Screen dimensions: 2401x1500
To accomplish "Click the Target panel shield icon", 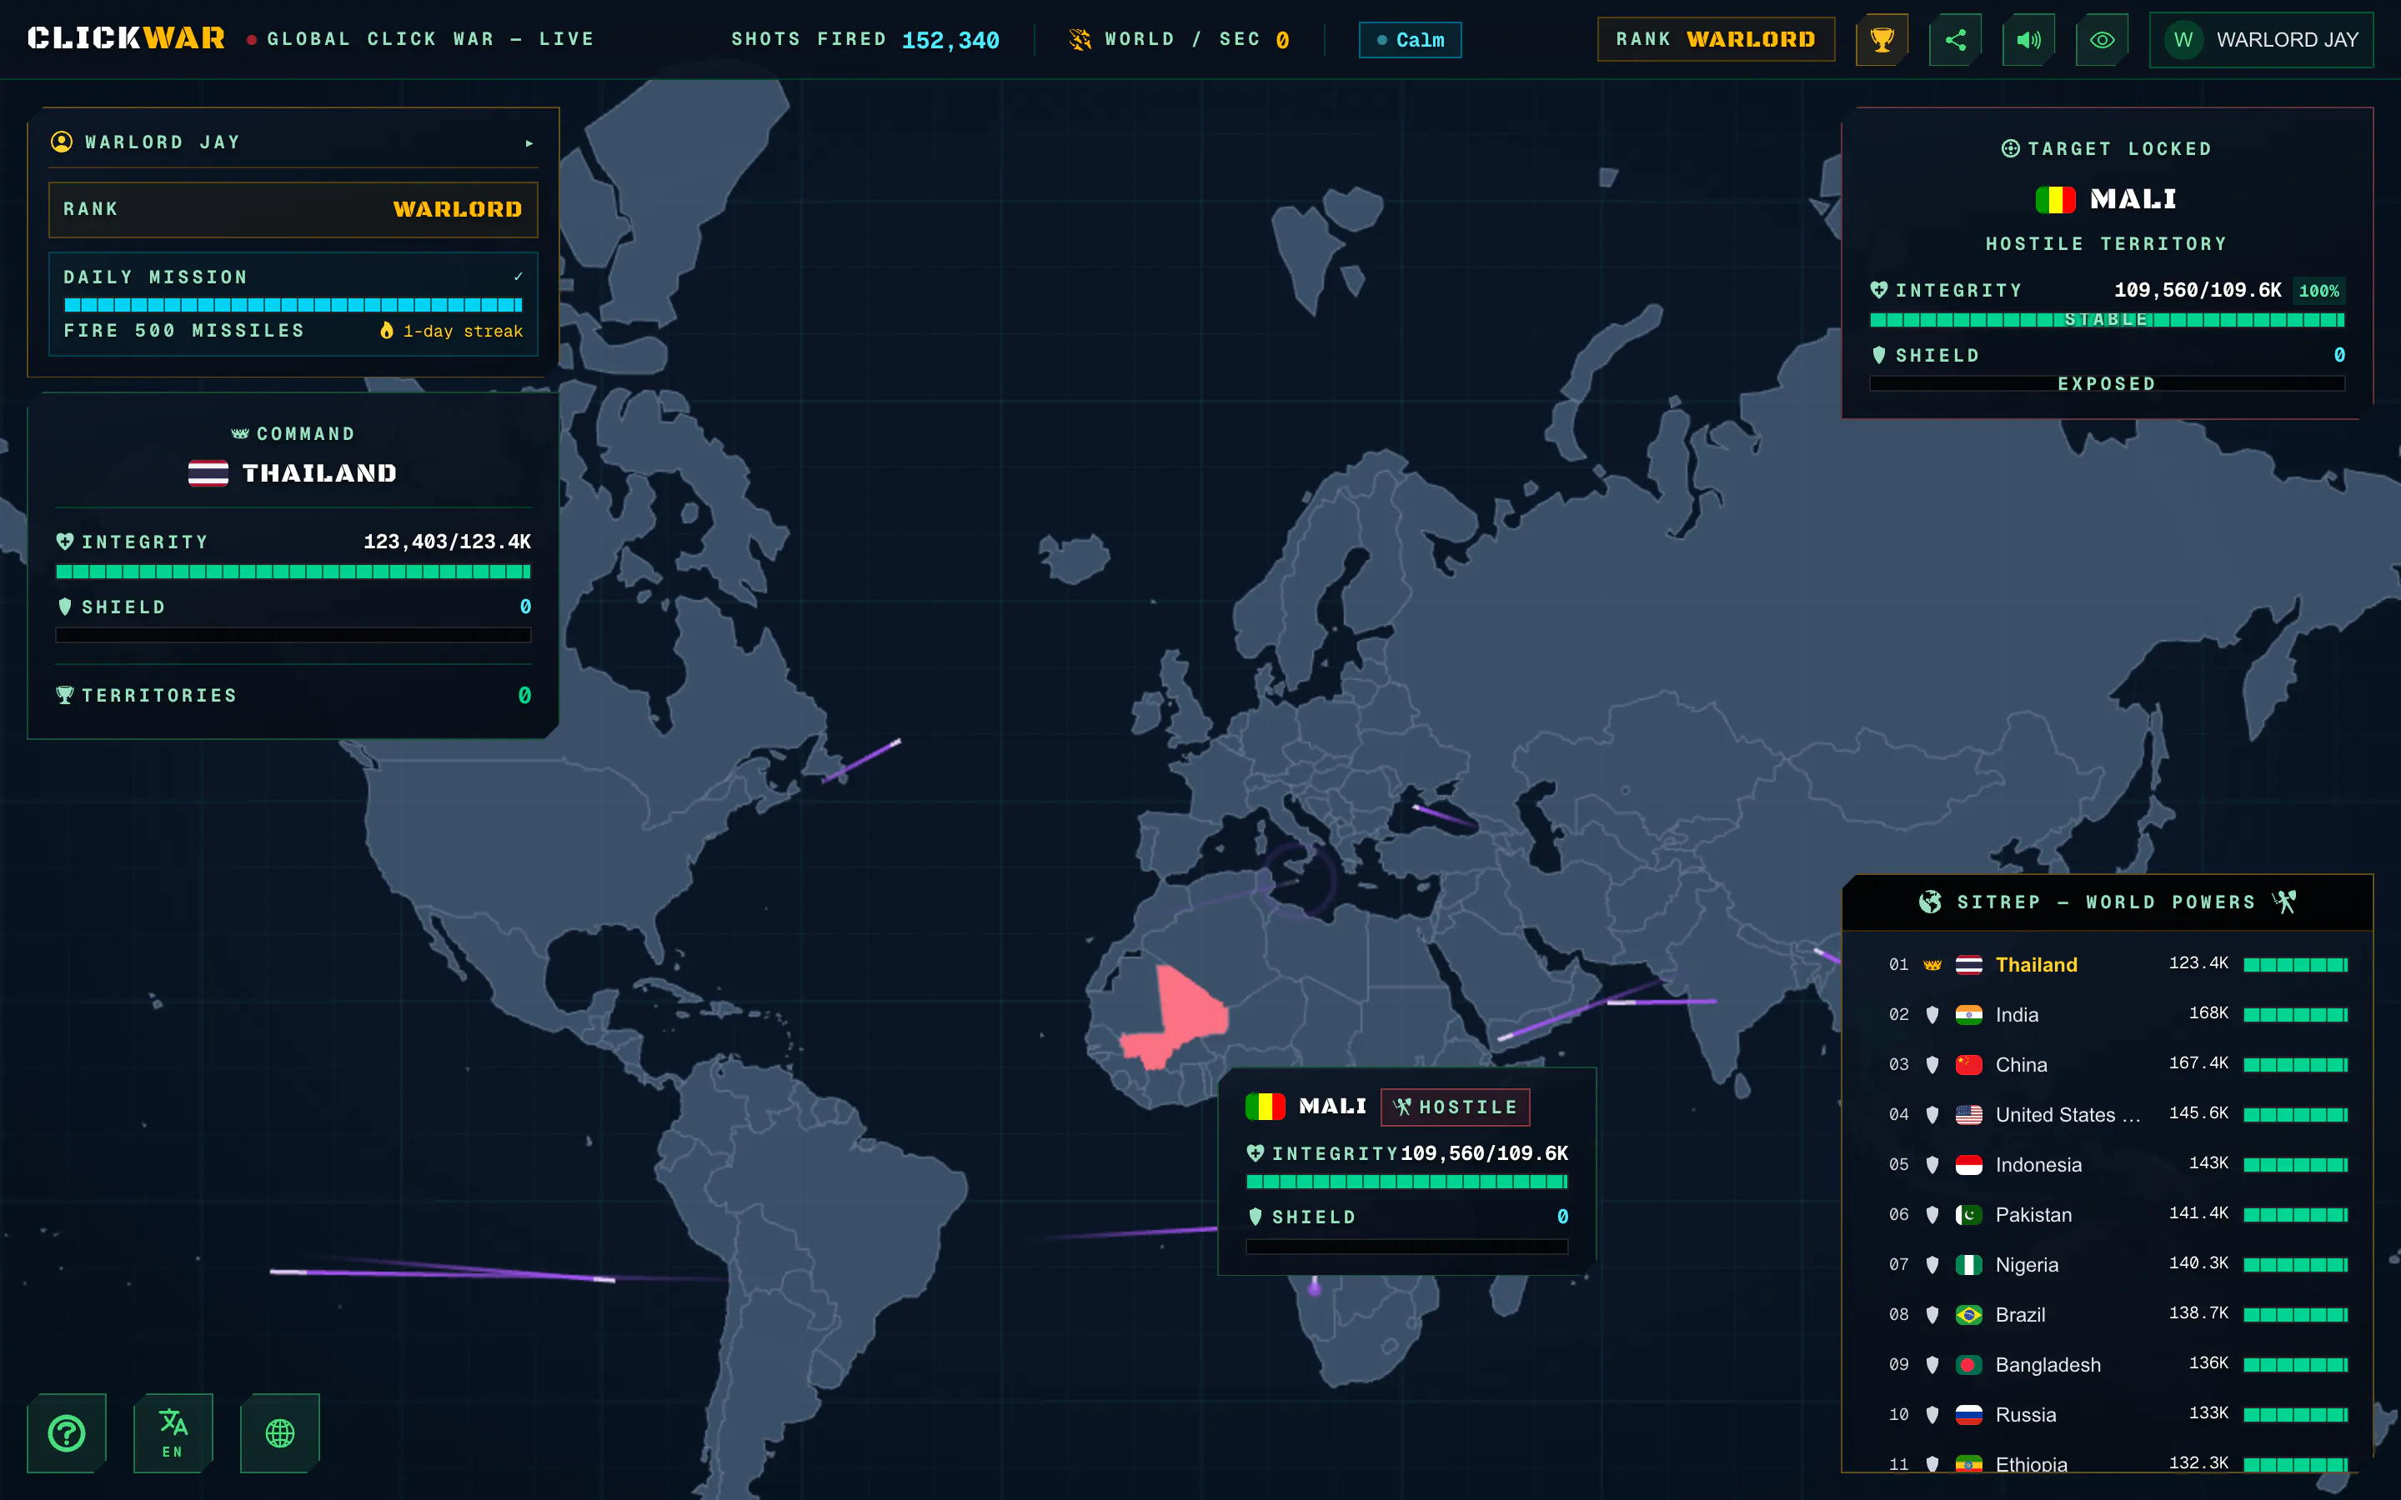I will [1878, 355].
